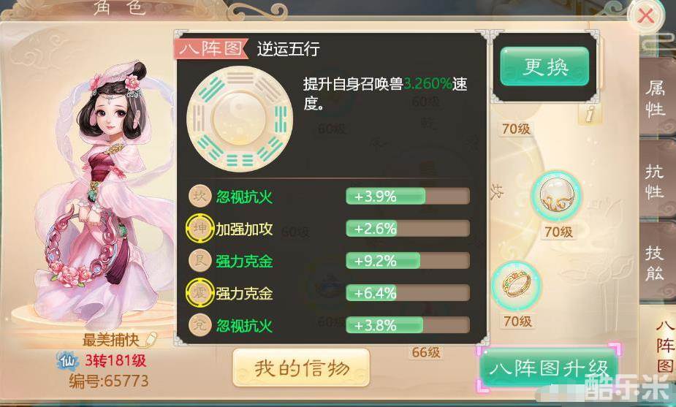676x407 pixels.
Task: Select the 70级 golden ring token
Action: [x=516, y=286]
